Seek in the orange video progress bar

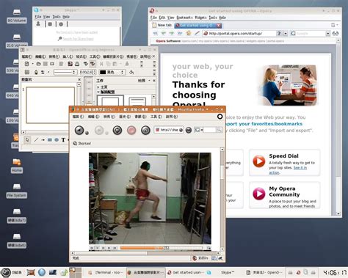(161, 248)
